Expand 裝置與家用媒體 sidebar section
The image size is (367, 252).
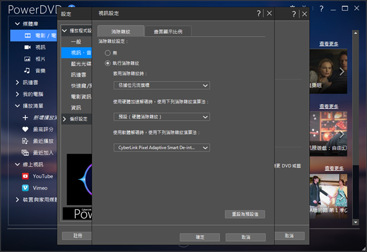[17, 200]
